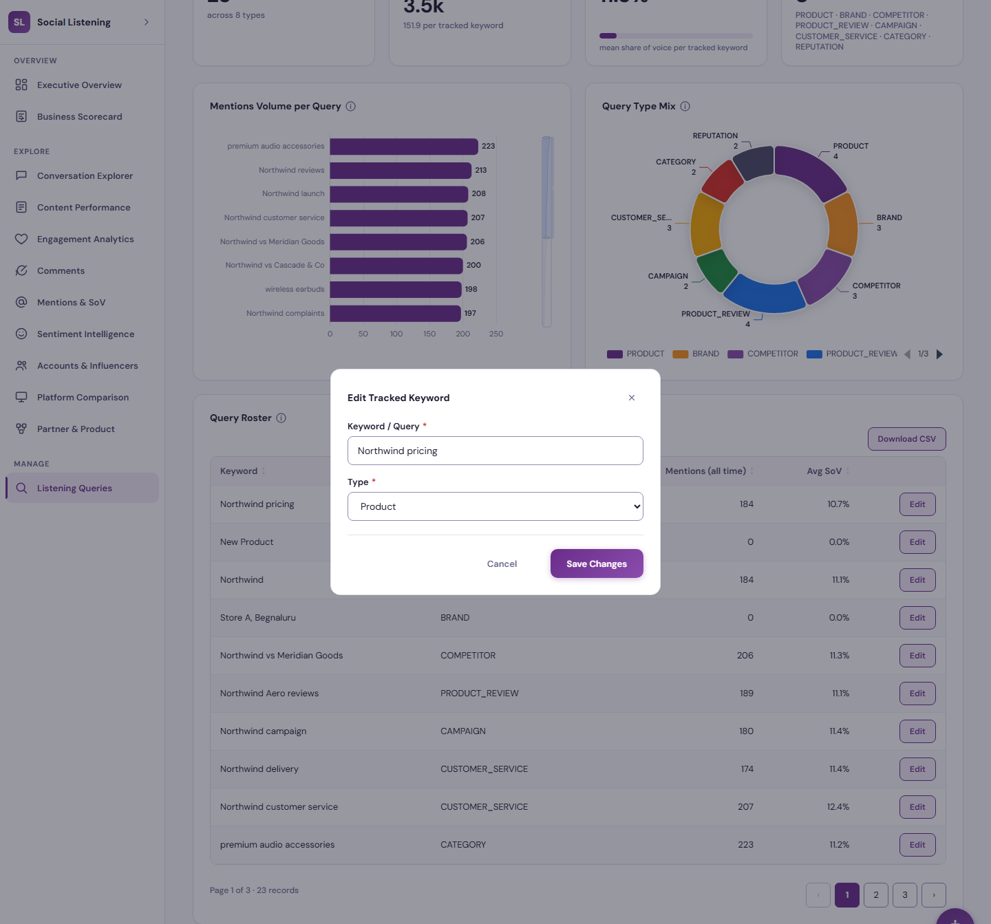
Task: Go to next legend page arrow
Action: (939, 354)
